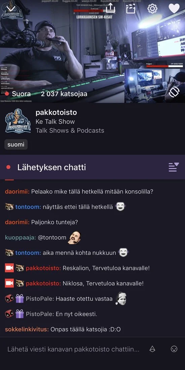Viewport: 185px width, 370px height.
Task: Tap the share stream icon
Action: (110, 8)
